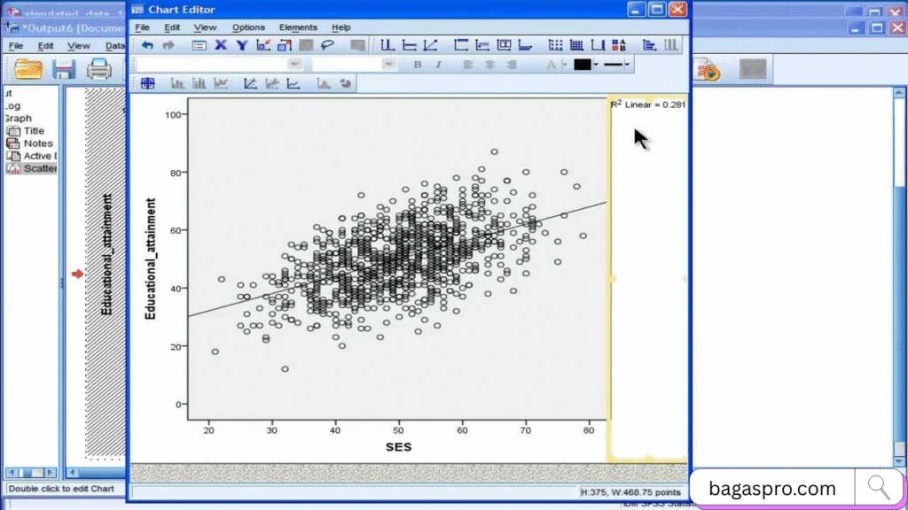Viewport: 908px width, 510px height.
Task: Open the fill color swatch
Action: (583, 65)
